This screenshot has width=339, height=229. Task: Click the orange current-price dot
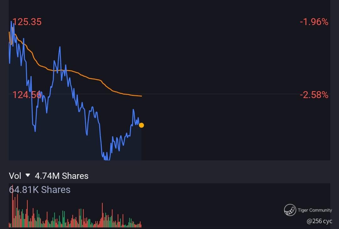click(141, 125)
